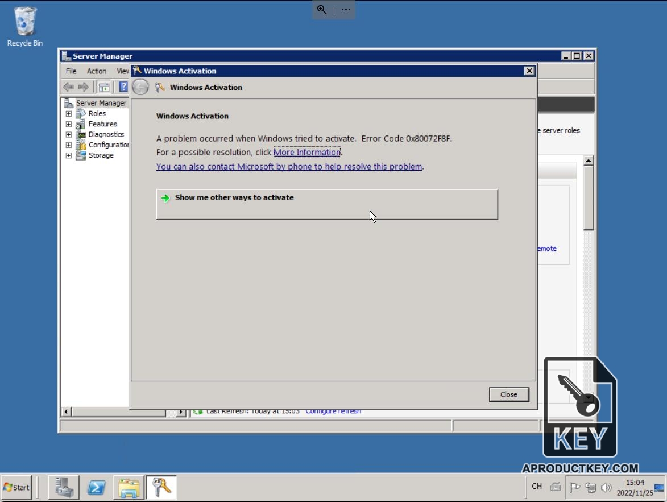Choose Show me other ways to activate
The image size is (667, 502).
click(327, 204)
